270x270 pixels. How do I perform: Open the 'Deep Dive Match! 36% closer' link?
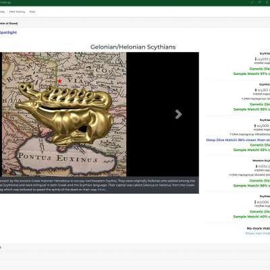pos(238,140)
